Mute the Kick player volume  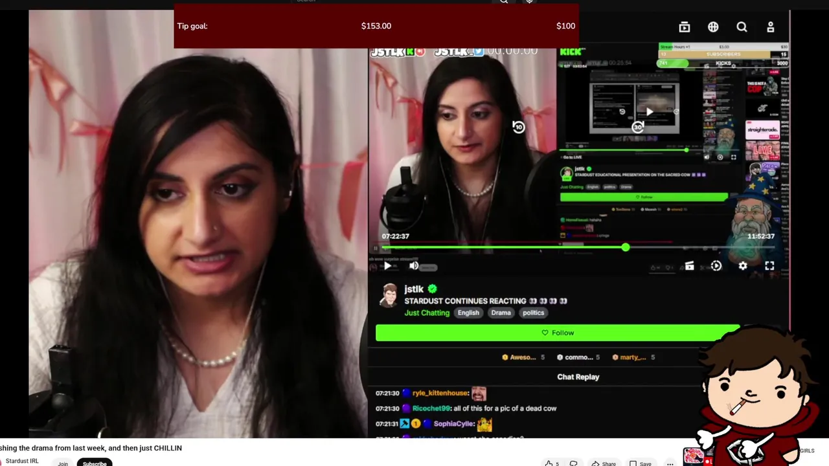[x=414, y=265]
